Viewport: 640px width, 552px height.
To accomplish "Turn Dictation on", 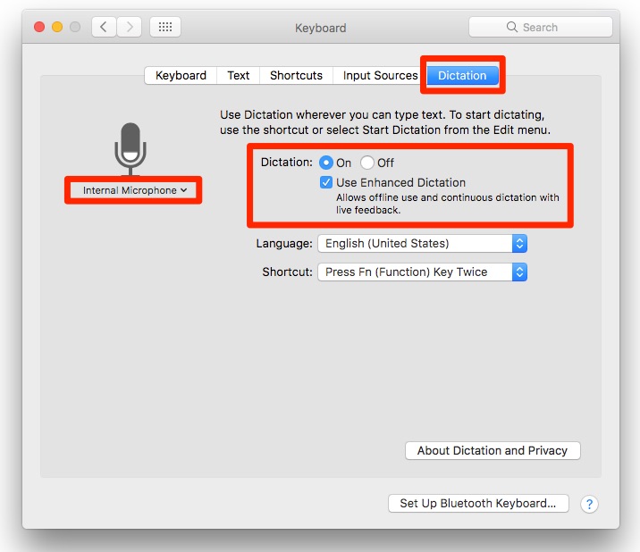I will click(x=326, y=163).
